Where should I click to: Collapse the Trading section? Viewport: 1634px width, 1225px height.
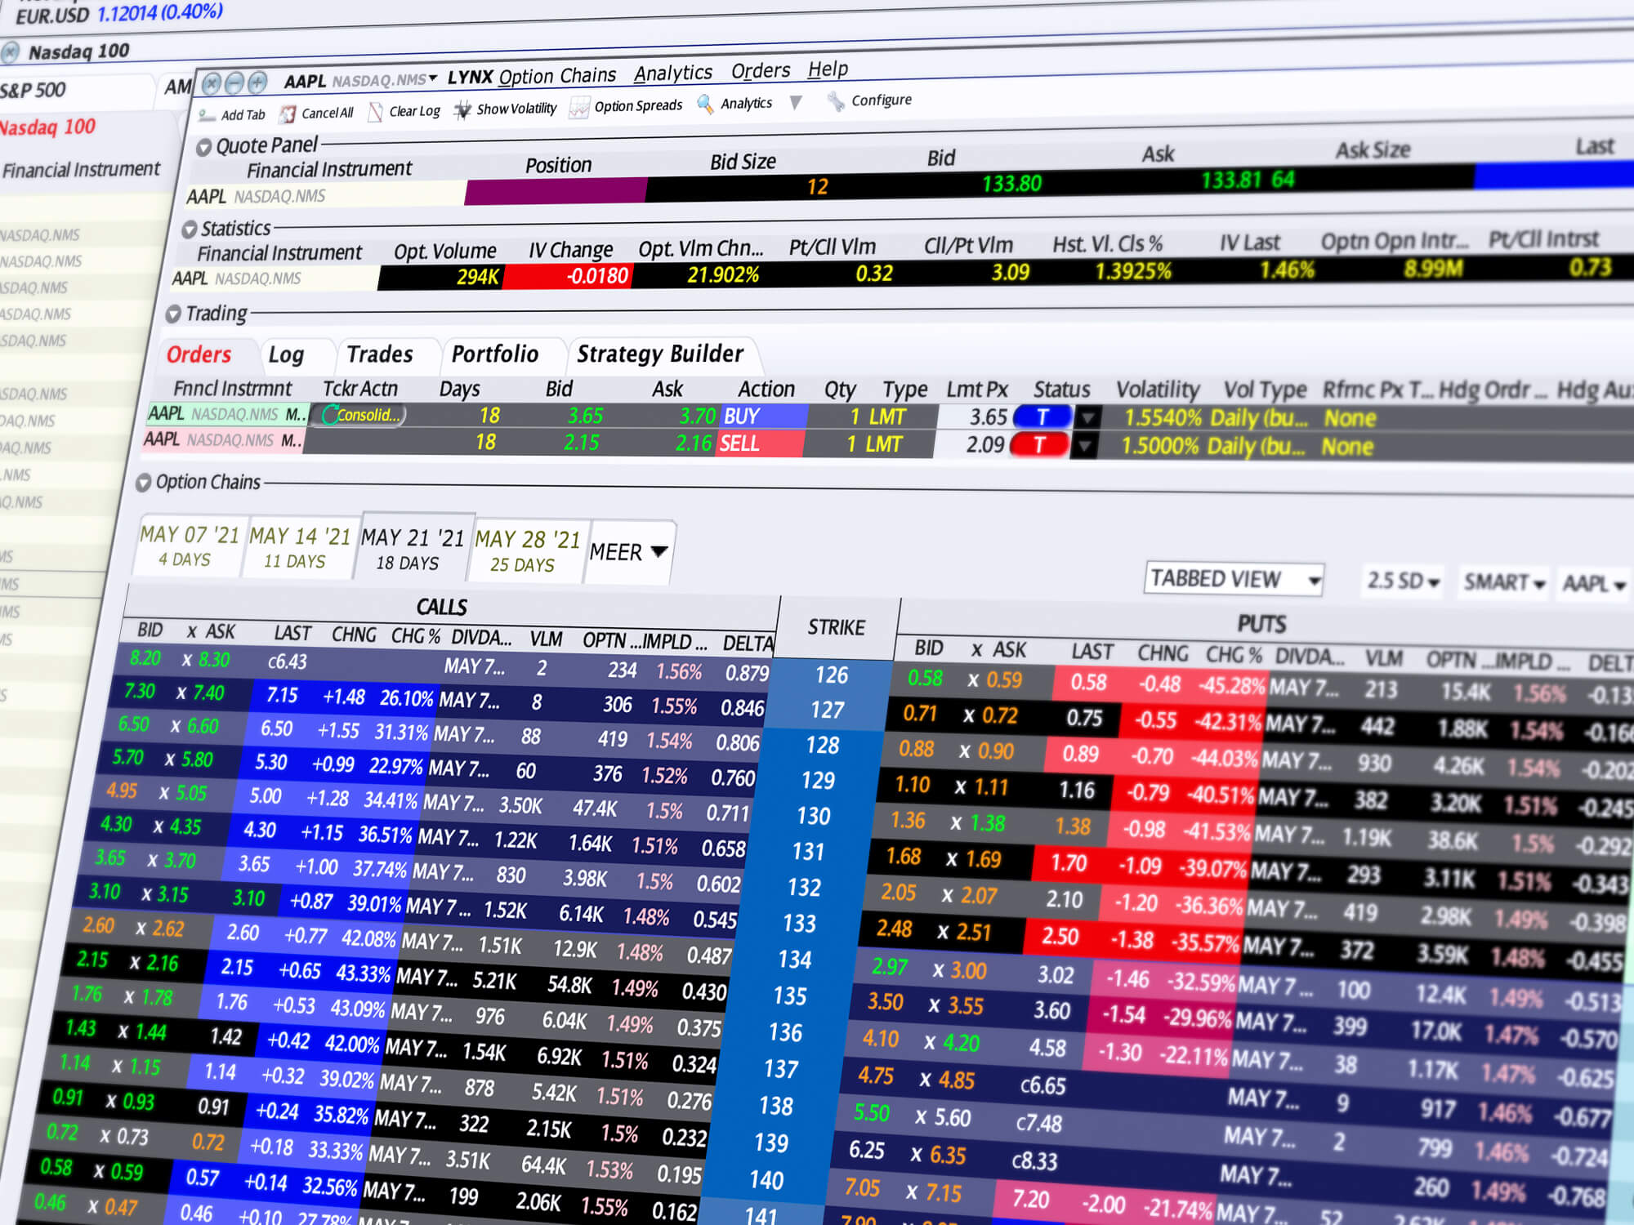tap(173, 314)
